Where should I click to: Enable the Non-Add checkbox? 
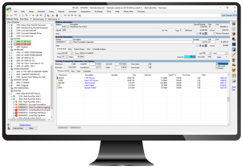217,66
